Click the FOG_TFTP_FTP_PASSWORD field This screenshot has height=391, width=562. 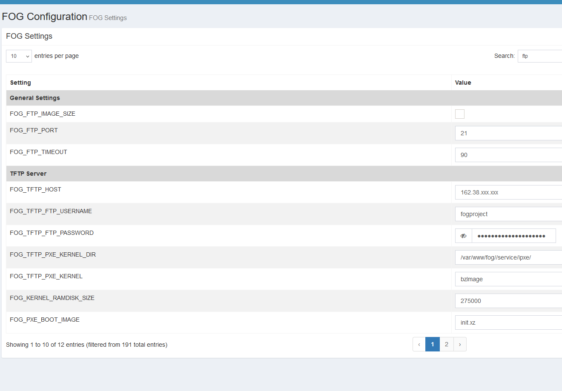(x=514, y=236)
